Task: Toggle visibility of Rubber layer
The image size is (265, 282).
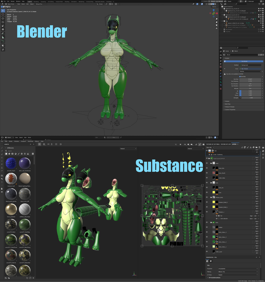Action: [207, 227]
